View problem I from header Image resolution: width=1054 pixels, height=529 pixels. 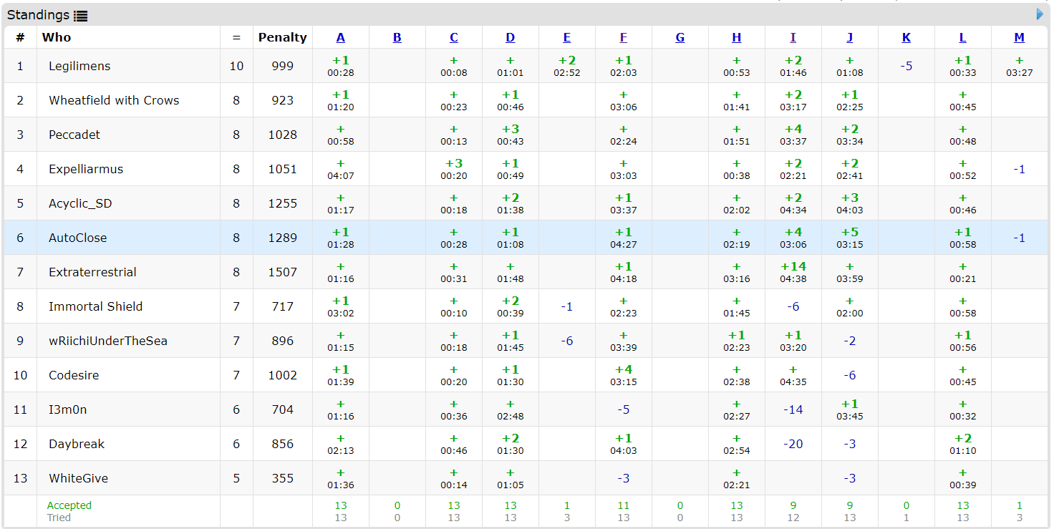tap(793, 38)
